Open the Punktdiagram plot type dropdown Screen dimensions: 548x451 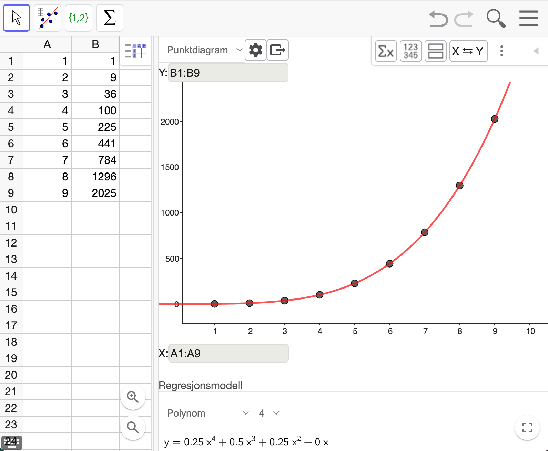[204, 50]
